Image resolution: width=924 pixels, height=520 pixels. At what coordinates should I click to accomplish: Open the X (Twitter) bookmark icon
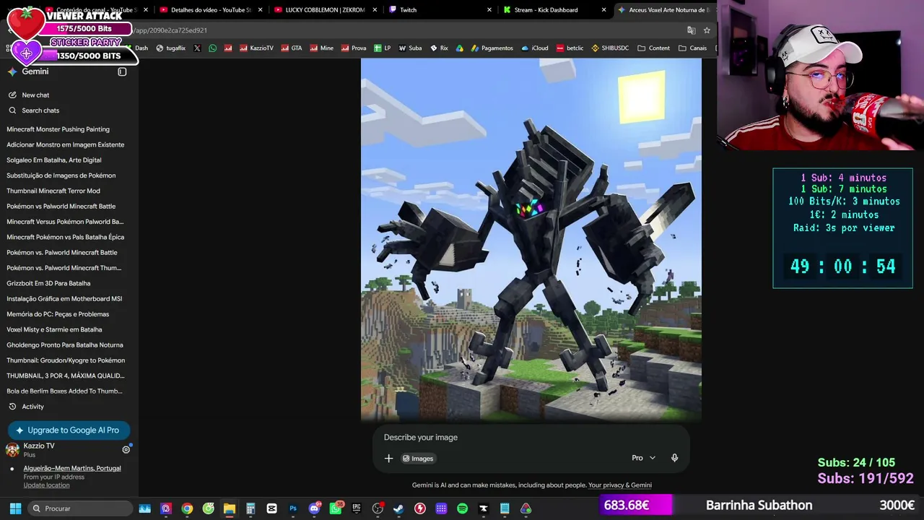coord(197,48)
